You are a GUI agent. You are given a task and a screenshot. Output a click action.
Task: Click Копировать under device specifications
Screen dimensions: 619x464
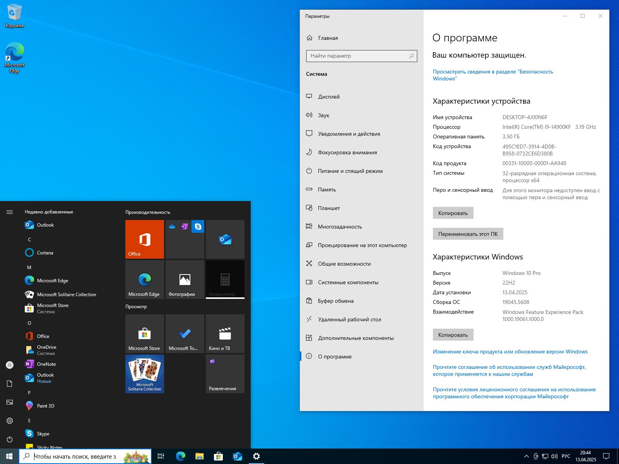point(453,213)
